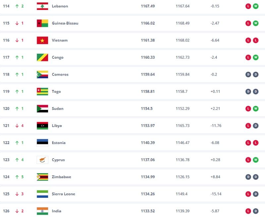Click the Zimbabwe flag icon
This screenshot has width=265, height=217.
42,177
